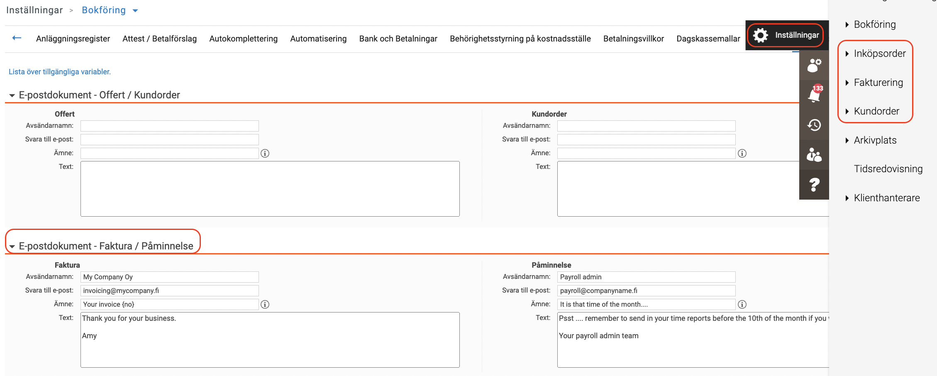This screenshot has width=937, height=376.
Task: Click the back arrow in the tab bar
Action: 17,38
